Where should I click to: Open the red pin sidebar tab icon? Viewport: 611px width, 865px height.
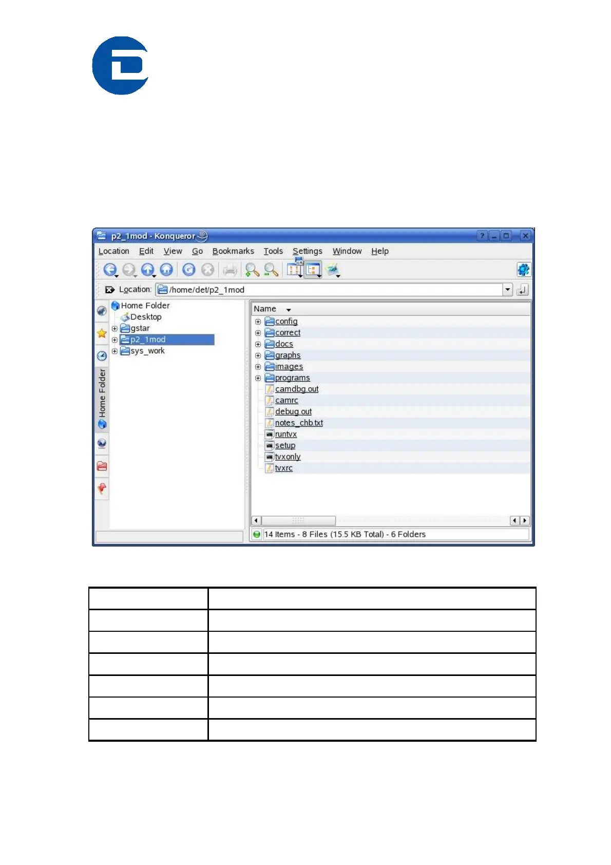point(102,488)
